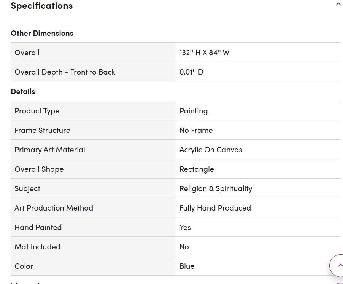
Task: Select the Painting product type value
Action: point(194,111)
